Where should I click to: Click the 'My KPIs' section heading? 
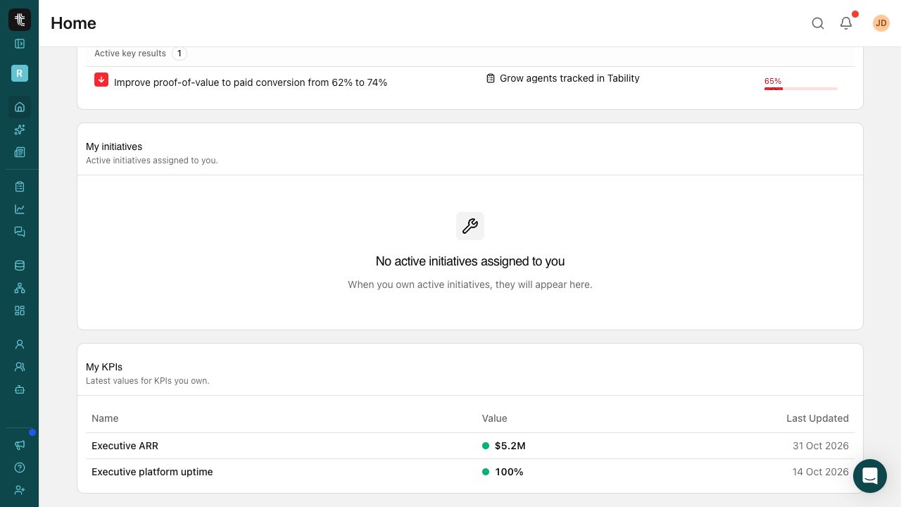click(104, 367)
